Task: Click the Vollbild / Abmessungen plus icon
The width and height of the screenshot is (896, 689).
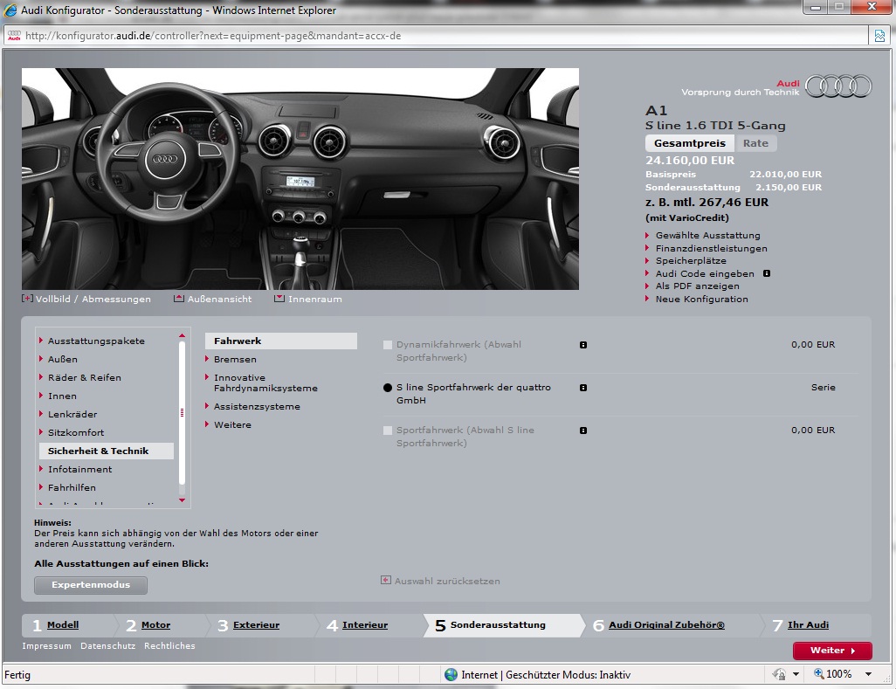Action: pos(27,299)
